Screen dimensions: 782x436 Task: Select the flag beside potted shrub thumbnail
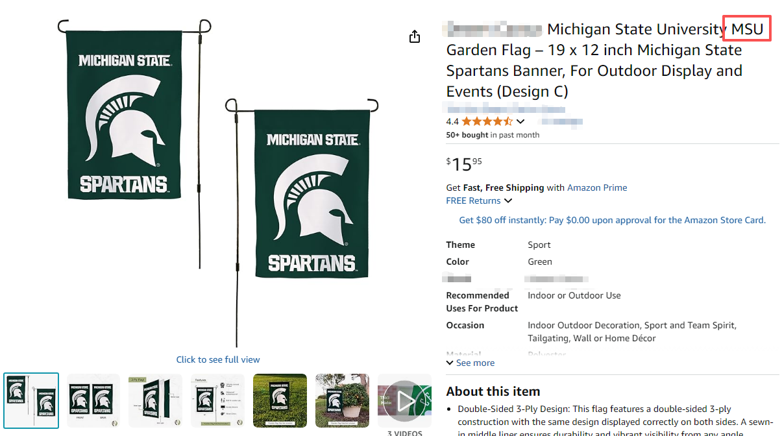(x=342, y=400)
